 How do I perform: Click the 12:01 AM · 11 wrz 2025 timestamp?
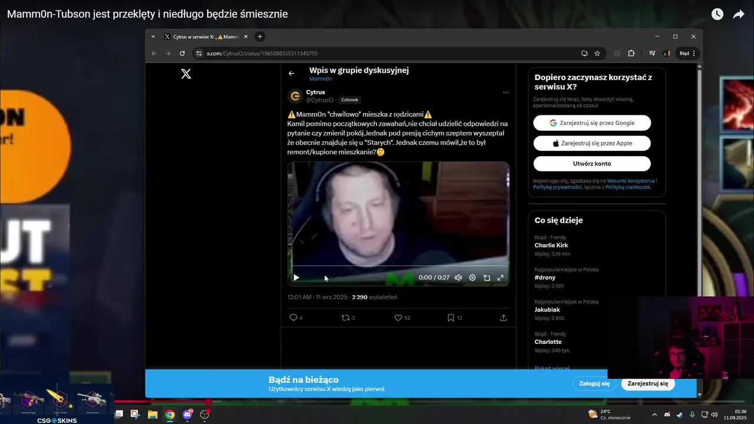coord(318,297)
